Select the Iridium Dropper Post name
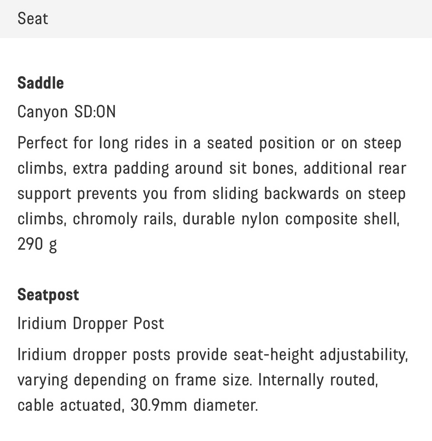 [91, 324]
